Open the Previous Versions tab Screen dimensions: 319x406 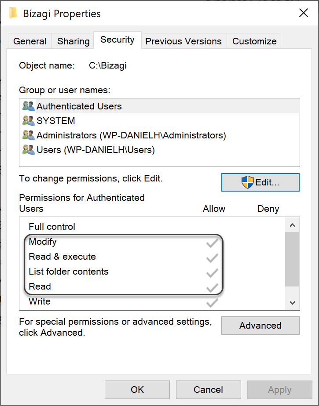coord(183,41)
